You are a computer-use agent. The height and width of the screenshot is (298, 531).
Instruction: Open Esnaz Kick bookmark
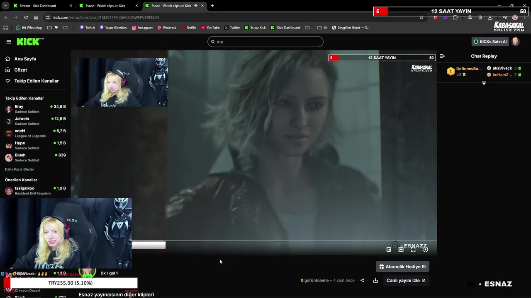(255, 28)
